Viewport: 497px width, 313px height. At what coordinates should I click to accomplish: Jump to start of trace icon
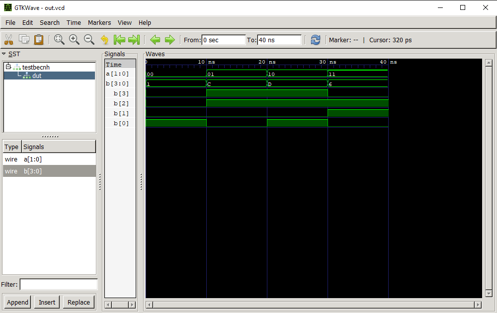(119, 40)
